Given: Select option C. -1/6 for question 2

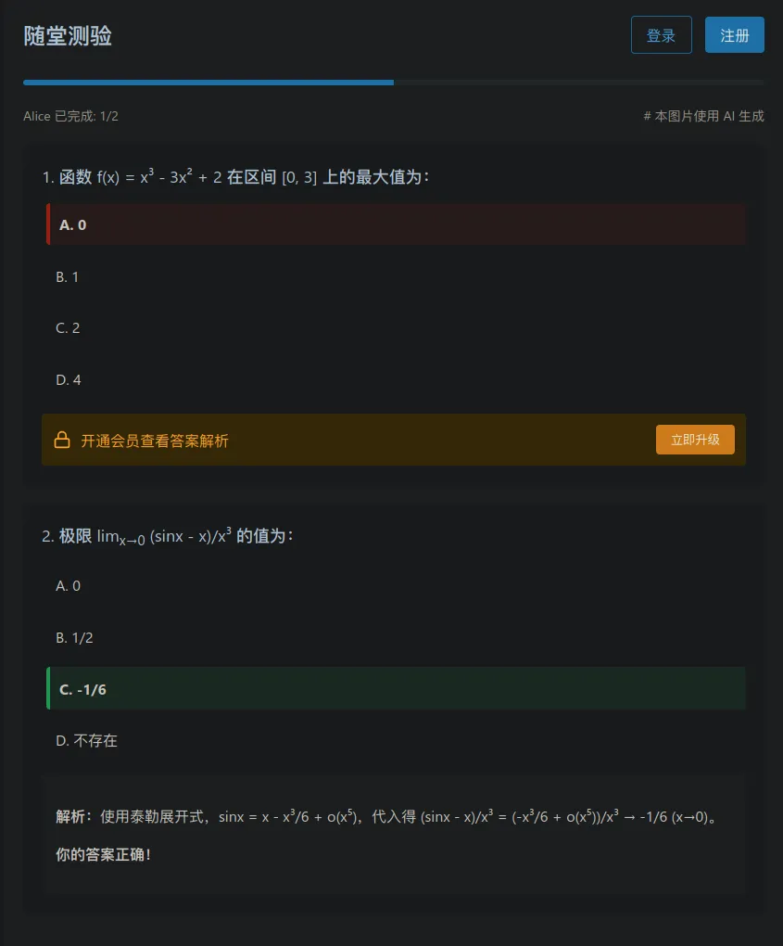Looking at the screenshot, I should (396, 689).
